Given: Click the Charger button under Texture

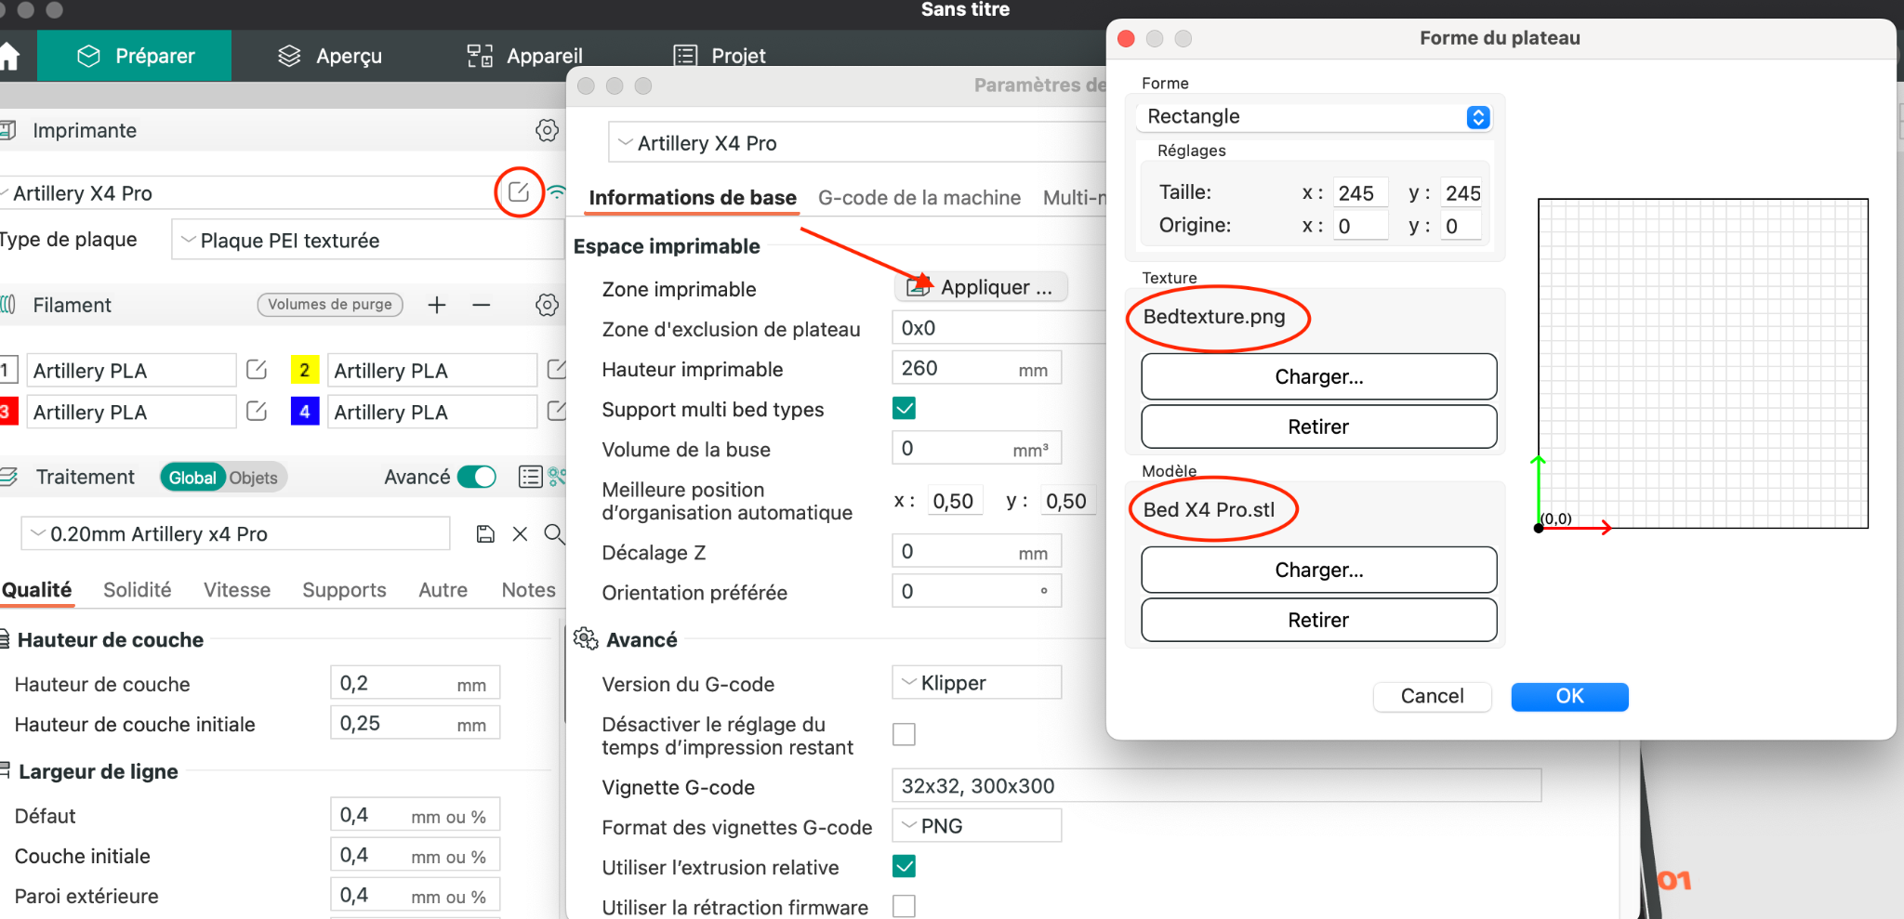Looking at the screenshot, I should coord(1318,376).
